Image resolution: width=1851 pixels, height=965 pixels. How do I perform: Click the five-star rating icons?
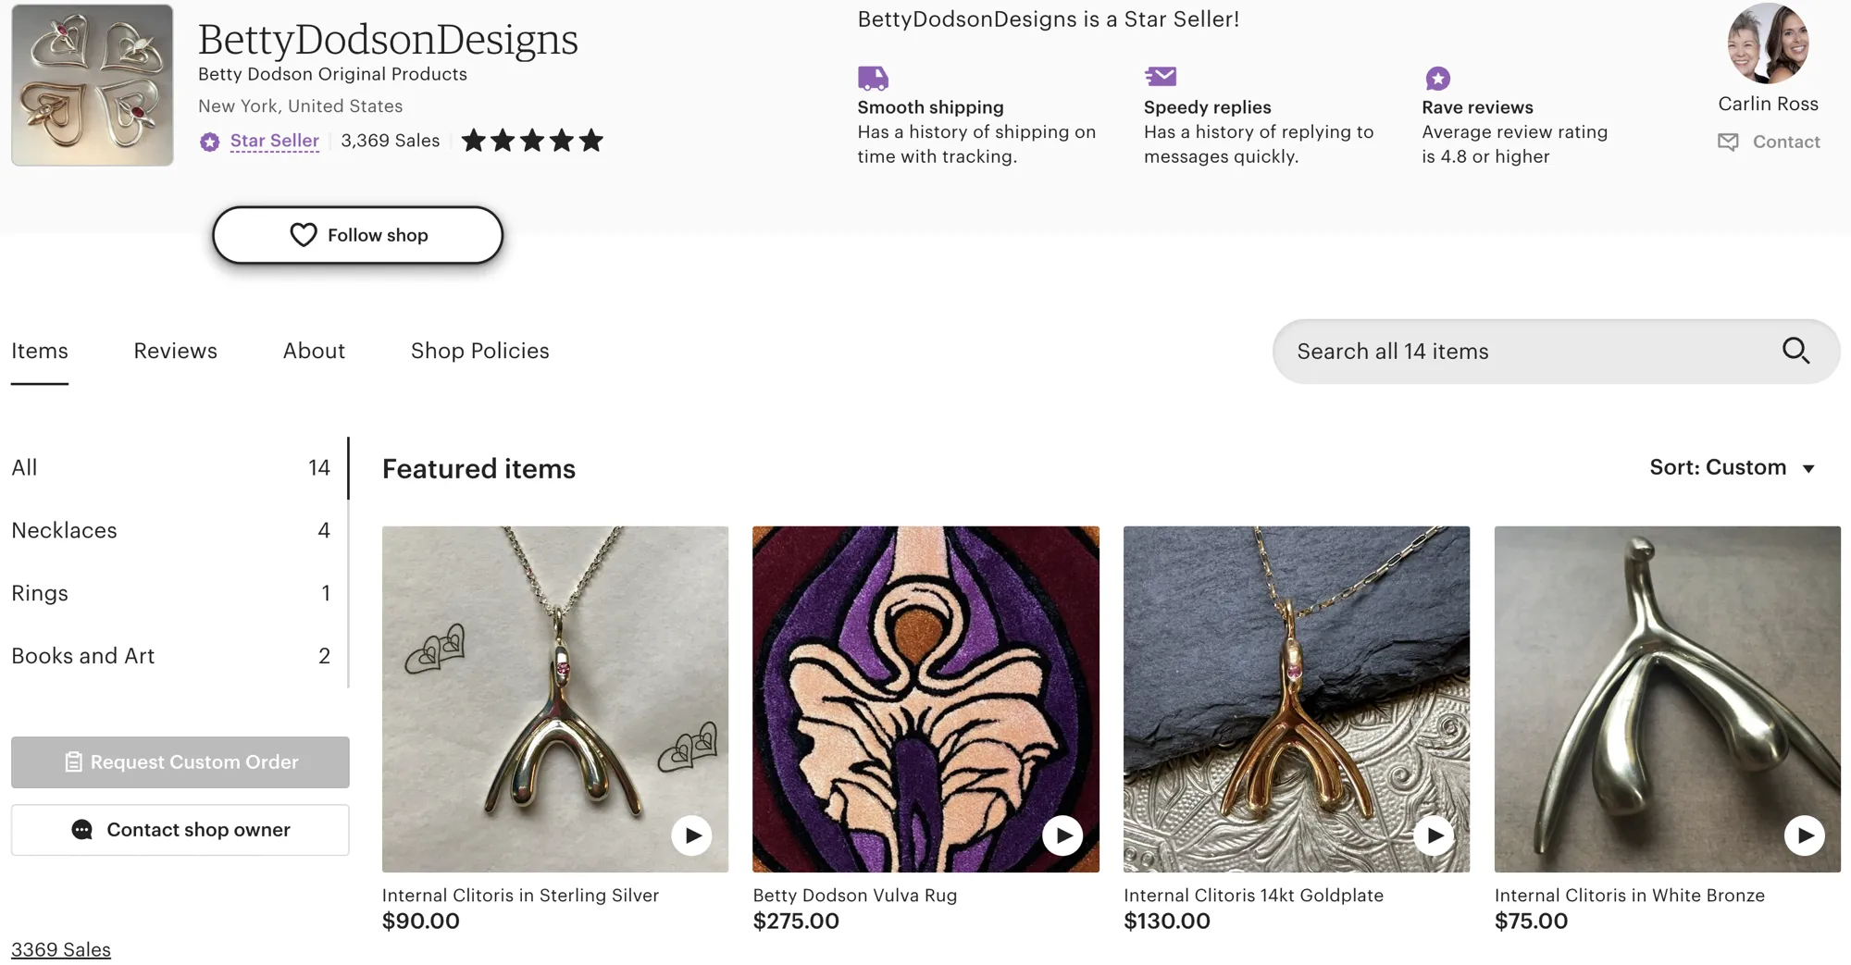(x=532, y=141)
